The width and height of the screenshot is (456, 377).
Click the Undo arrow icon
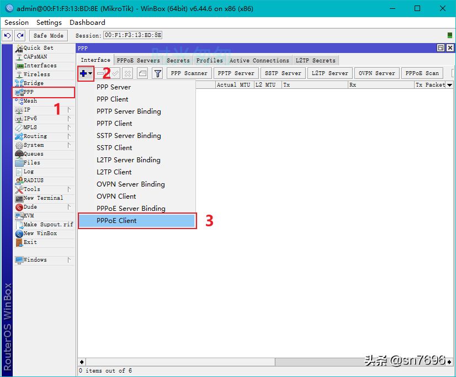(x=7, y=35)
